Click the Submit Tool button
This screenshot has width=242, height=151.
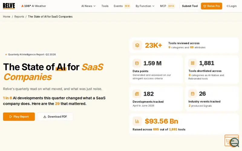pos(190,6)
